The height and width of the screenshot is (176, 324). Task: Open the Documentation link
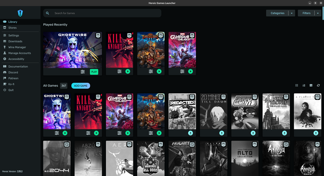point(20,66)
